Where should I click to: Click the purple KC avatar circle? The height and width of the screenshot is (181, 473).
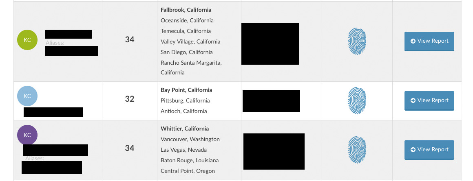(x=27, y=135)
